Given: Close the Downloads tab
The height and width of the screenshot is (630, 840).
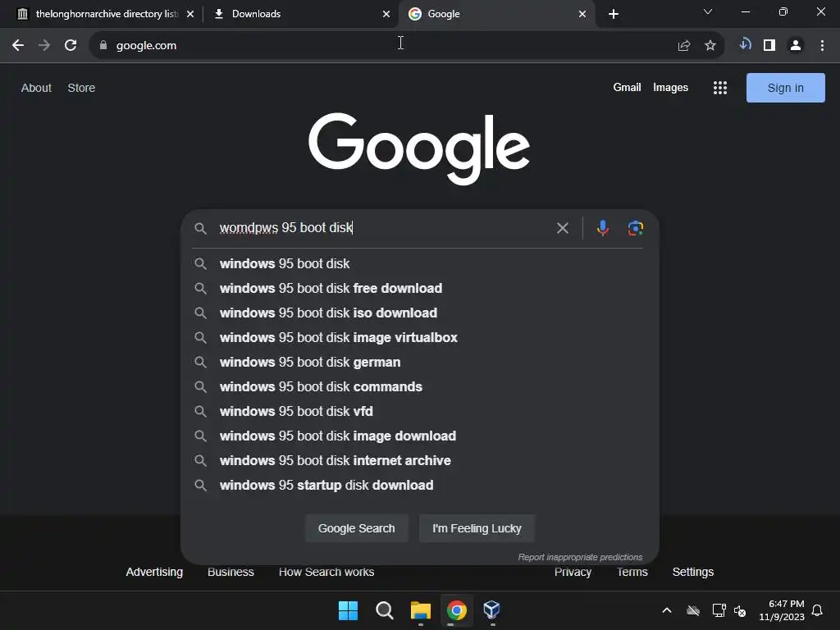Looking at the screenshot, I should (x=386, y=14).
